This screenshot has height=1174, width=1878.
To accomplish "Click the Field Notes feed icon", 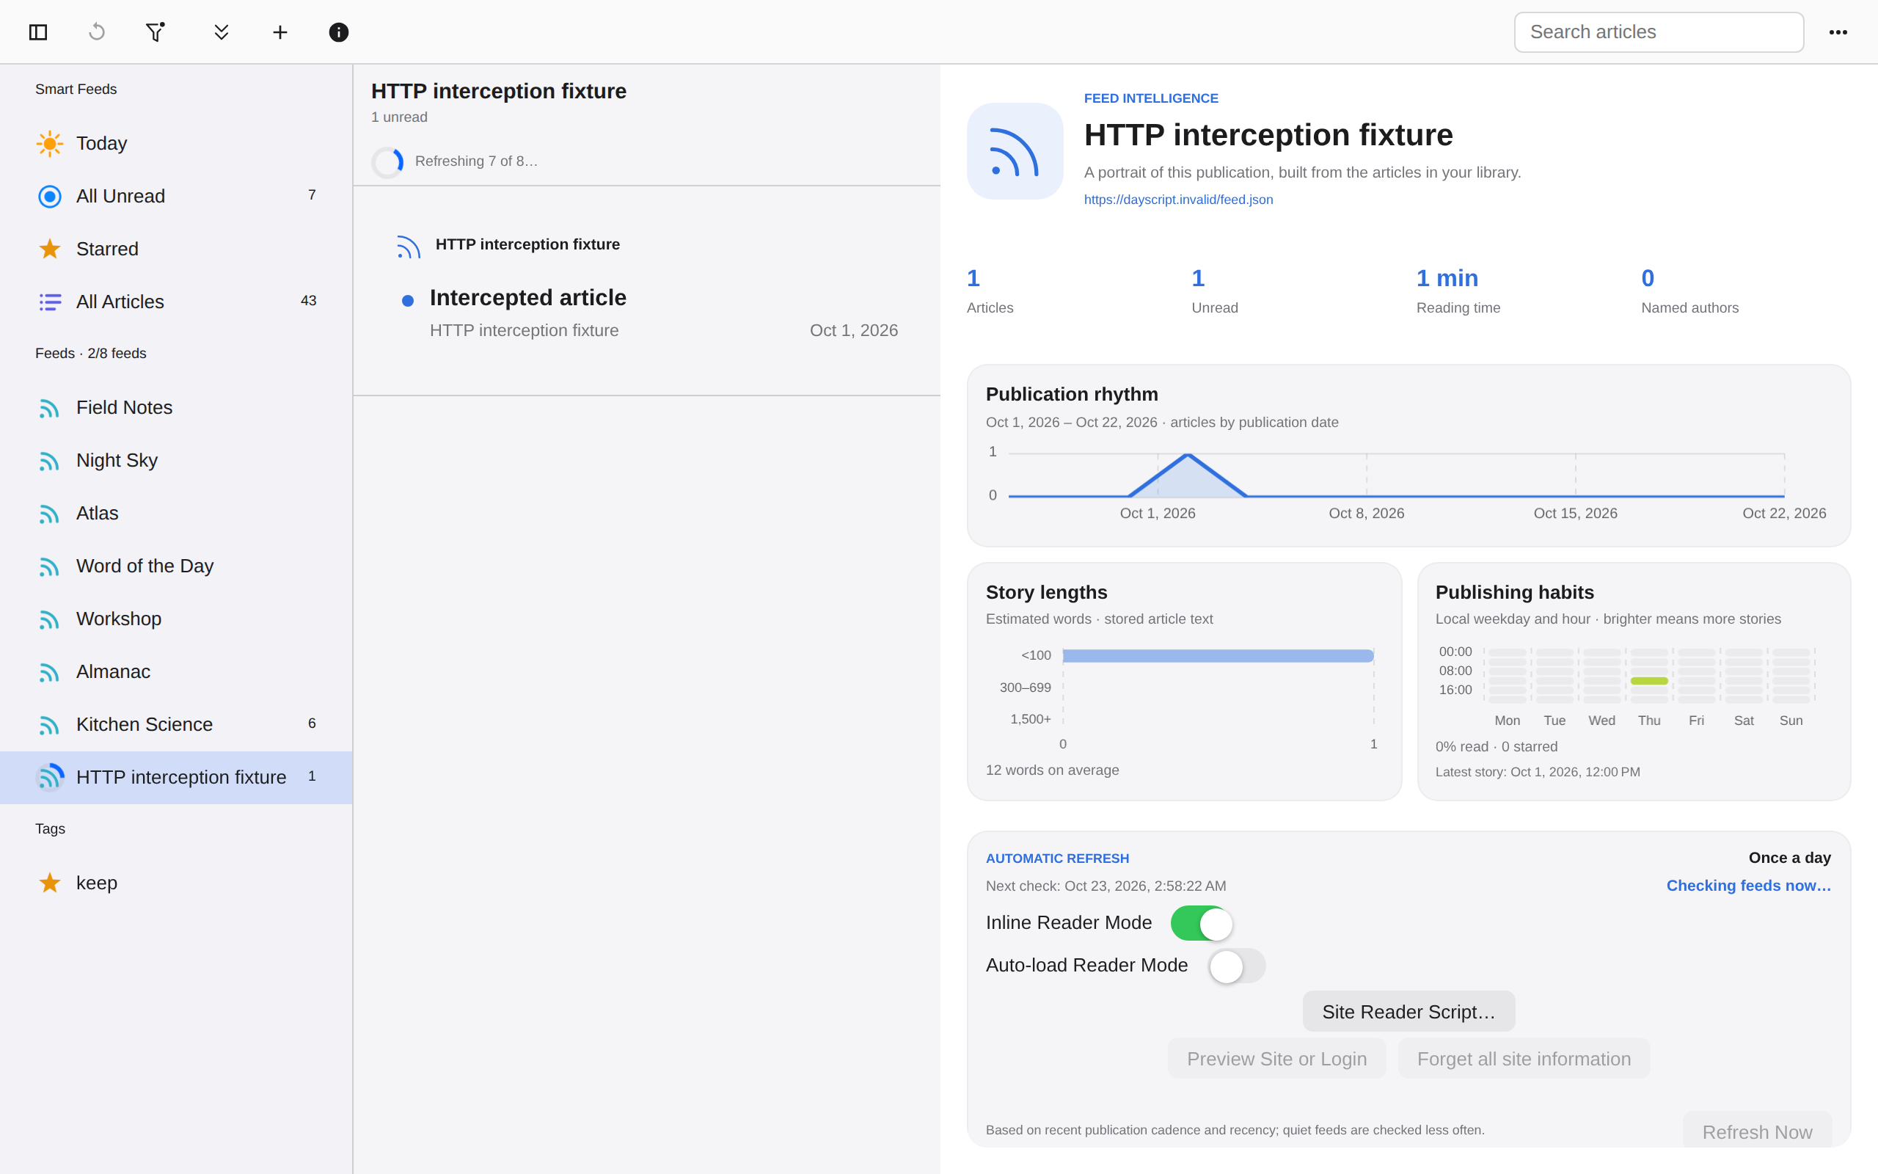I will [x=50, y=409].
